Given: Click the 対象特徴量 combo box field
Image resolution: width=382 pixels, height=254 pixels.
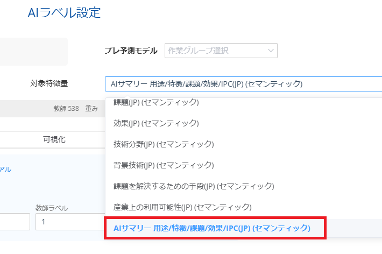Looking at the screenshot, I should [242, 84].
